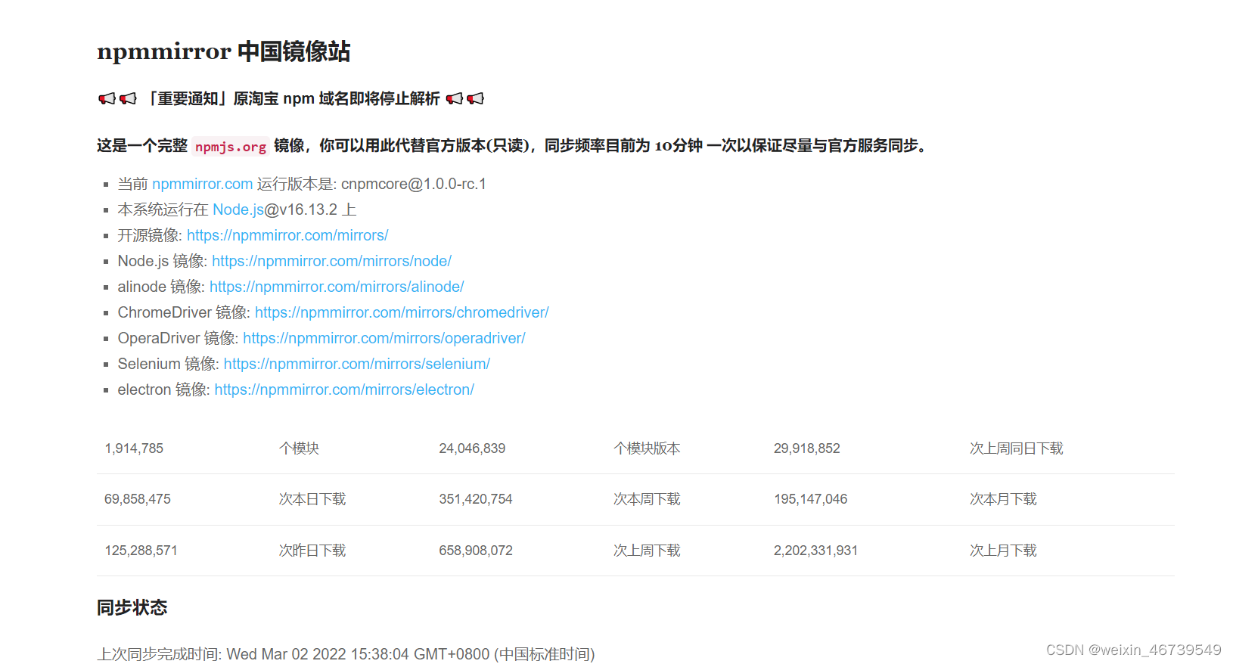This screenshot has height=664, width=1233.
Task: Click the value 24,046,839
Action: coord(472,448)
